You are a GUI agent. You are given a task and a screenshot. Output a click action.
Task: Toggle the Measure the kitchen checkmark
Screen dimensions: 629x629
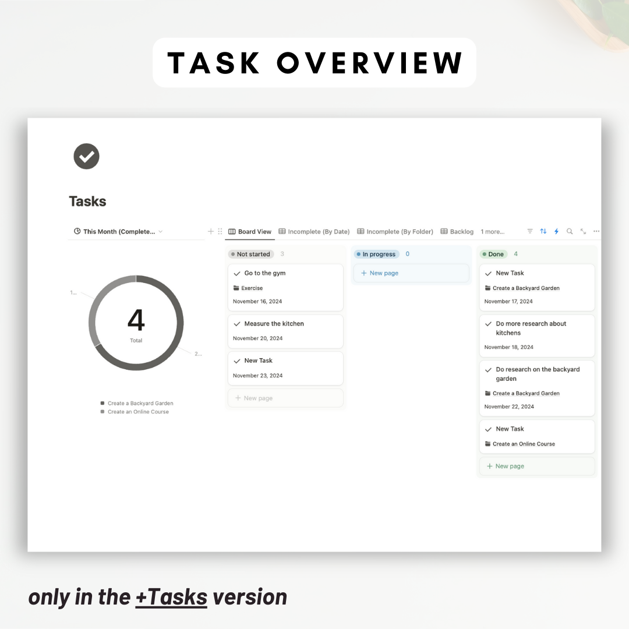click(x=237, y=324)
